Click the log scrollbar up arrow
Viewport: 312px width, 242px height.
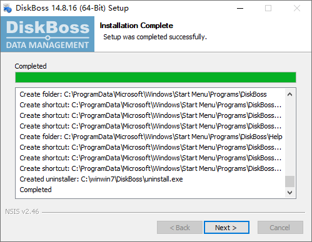click(x=289, y=94)
